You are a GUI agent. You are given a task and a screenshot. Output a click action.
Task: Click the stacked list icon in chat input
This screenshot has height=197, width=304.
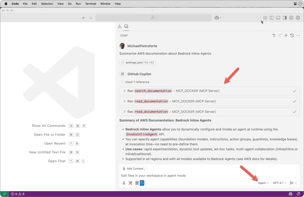tap(137, 183)
